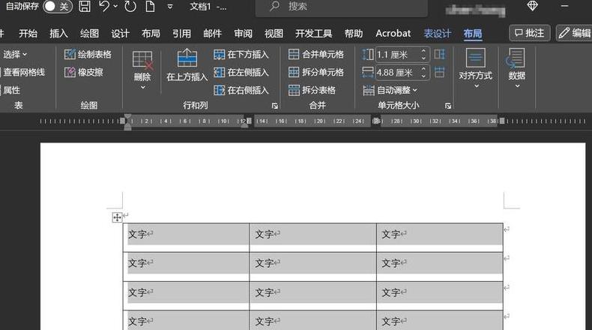
Task: Click the New document icon
Action: click(x=151, y=7)
